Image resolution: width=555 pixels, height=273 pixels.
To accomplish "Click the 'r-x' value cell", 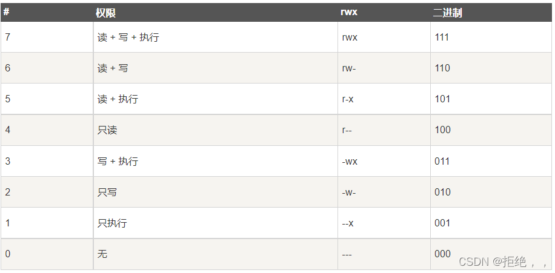I will click(x=348, y=99).
